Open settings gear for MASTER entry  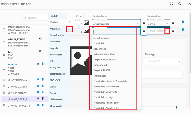click(38, 63)
